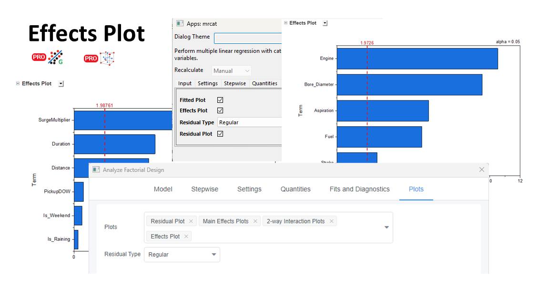549x287 pixels.
Task: Click the PickupDOW bar in left chart
Action: click(79, 191)
